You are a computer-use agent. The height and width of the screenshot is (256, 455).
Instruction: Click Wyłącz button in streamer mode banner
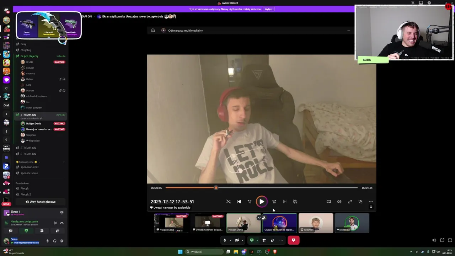269,9
